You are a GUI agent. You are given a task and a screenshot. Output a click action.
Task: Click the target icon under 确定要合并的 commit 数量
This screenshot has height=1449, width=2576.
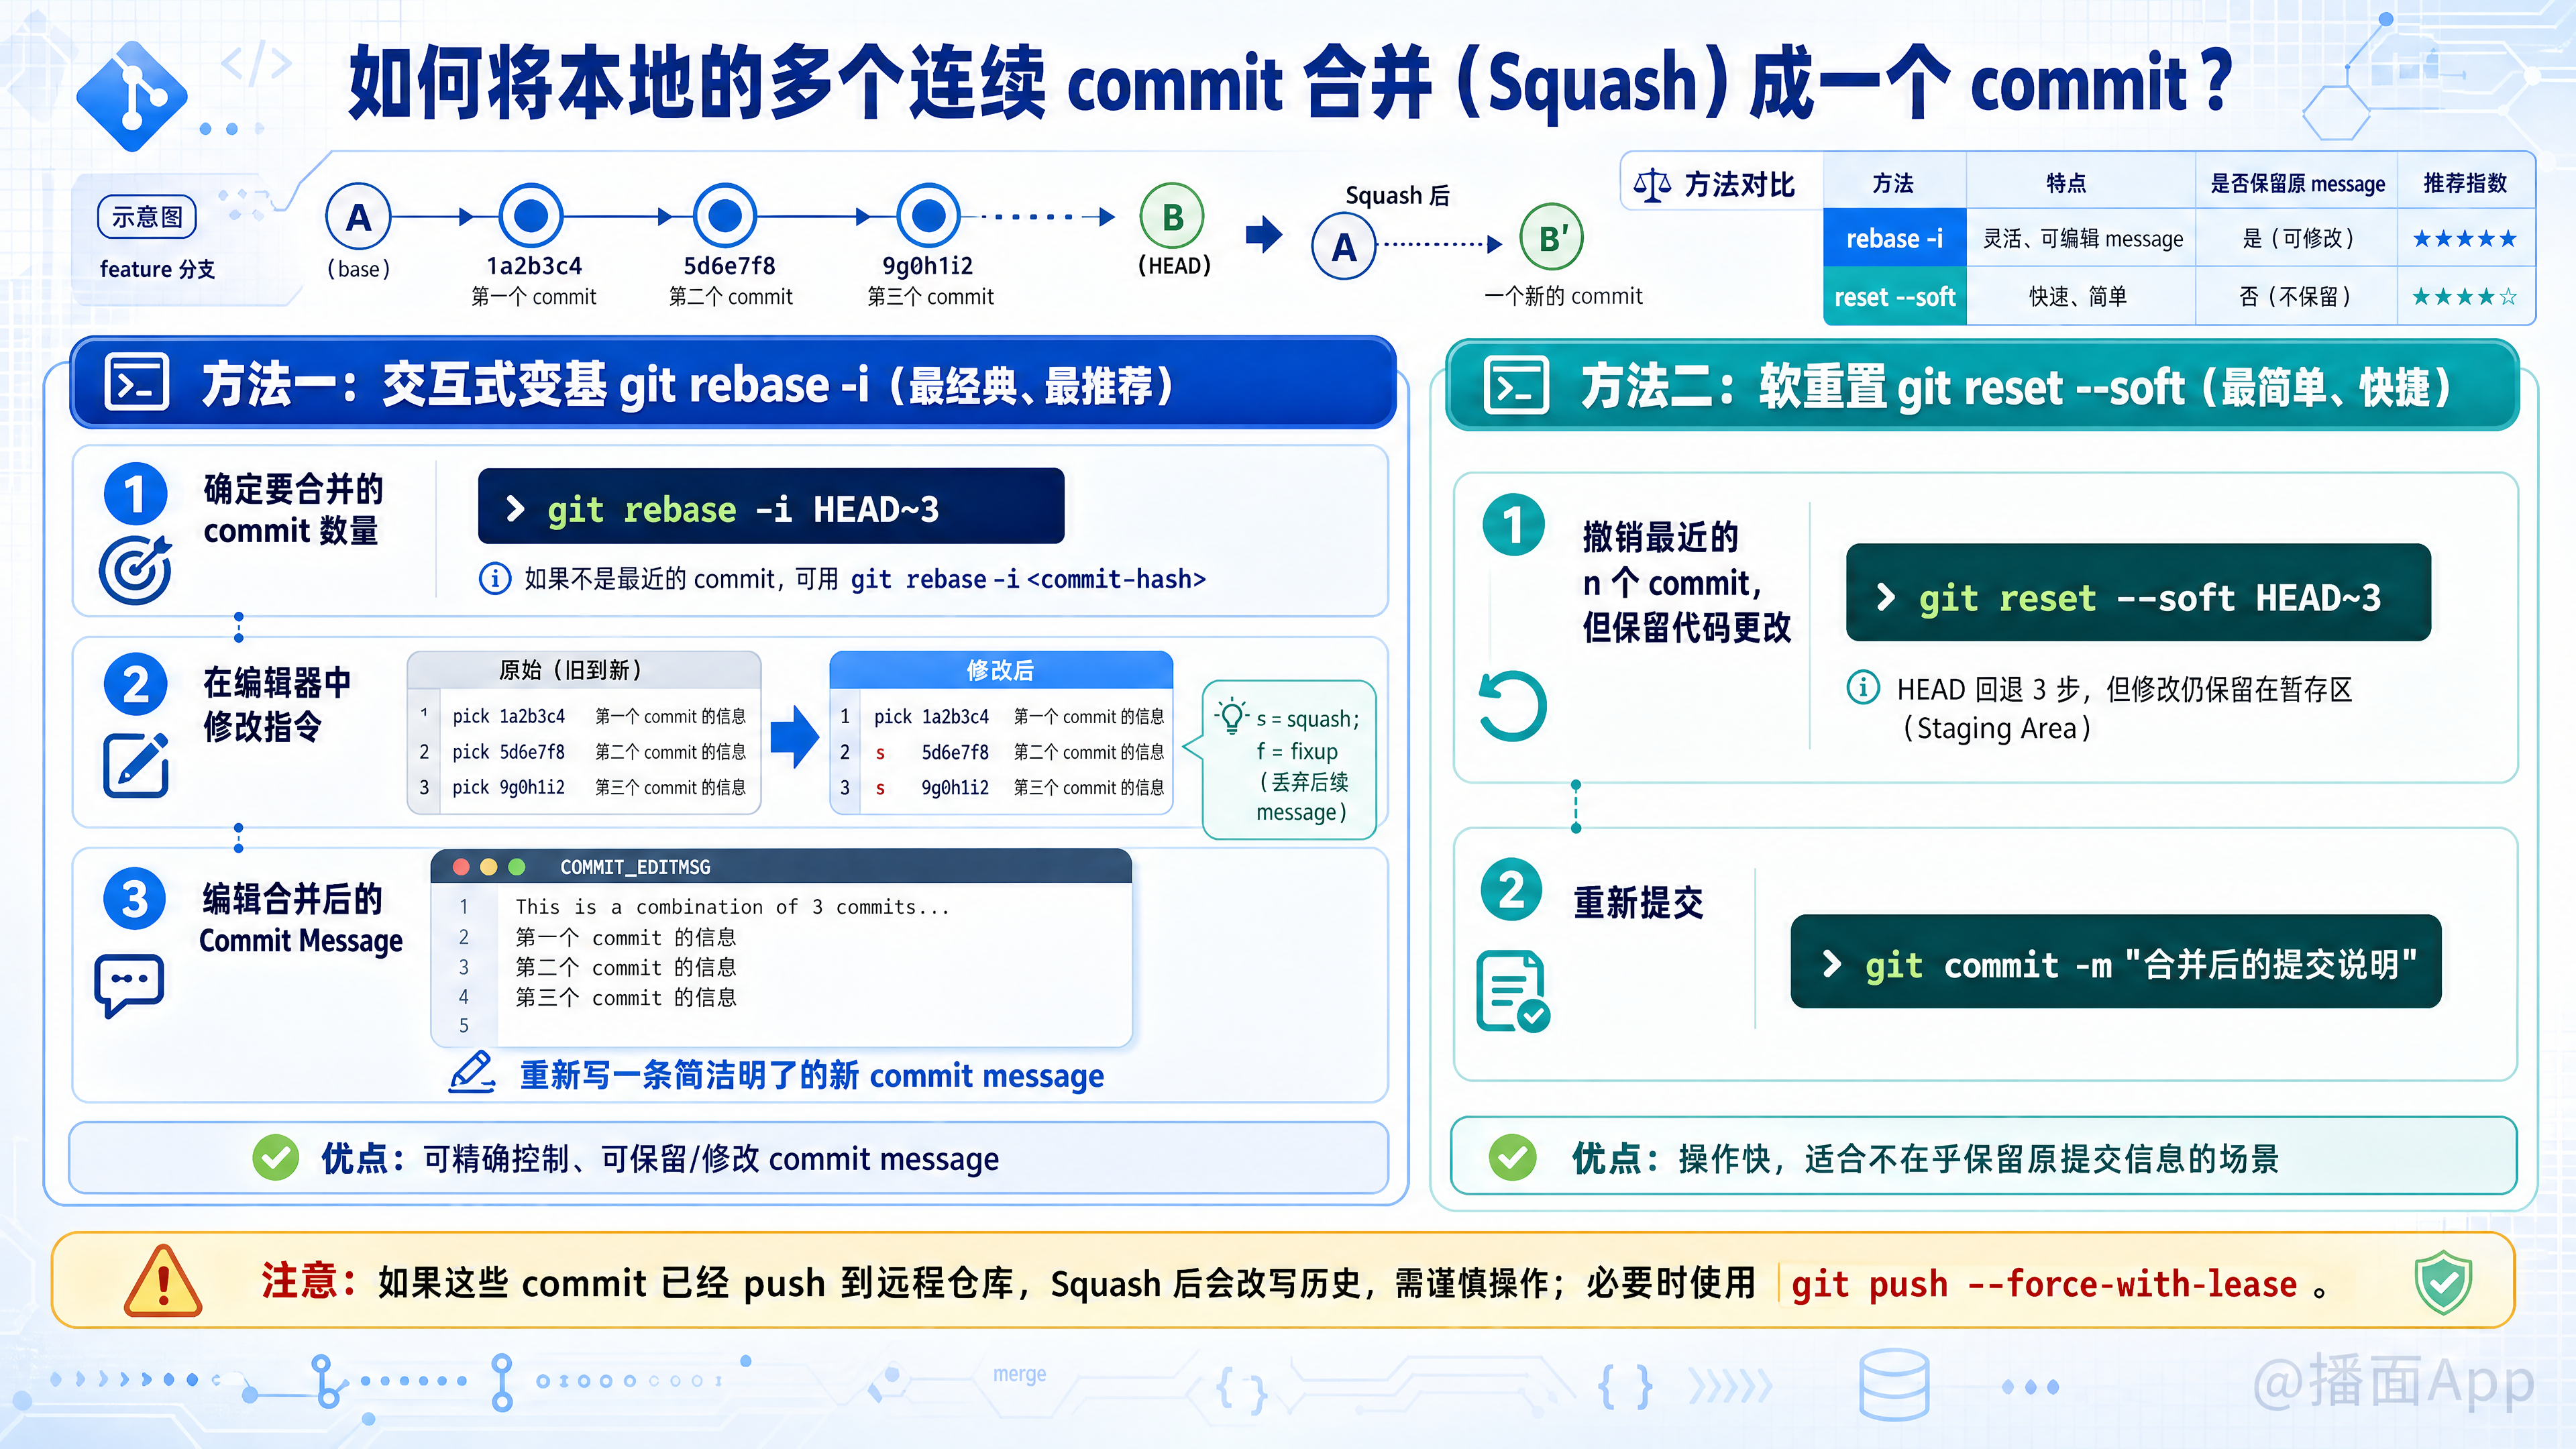(x=135, y=570)
